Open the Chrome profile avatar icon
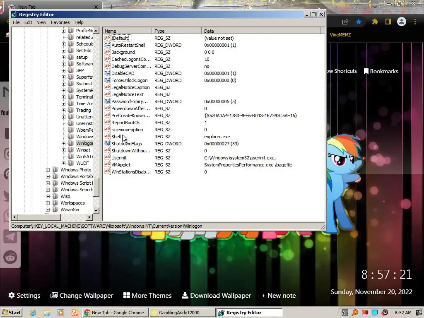This screenshot has height=318, width=424. point(402,22)
